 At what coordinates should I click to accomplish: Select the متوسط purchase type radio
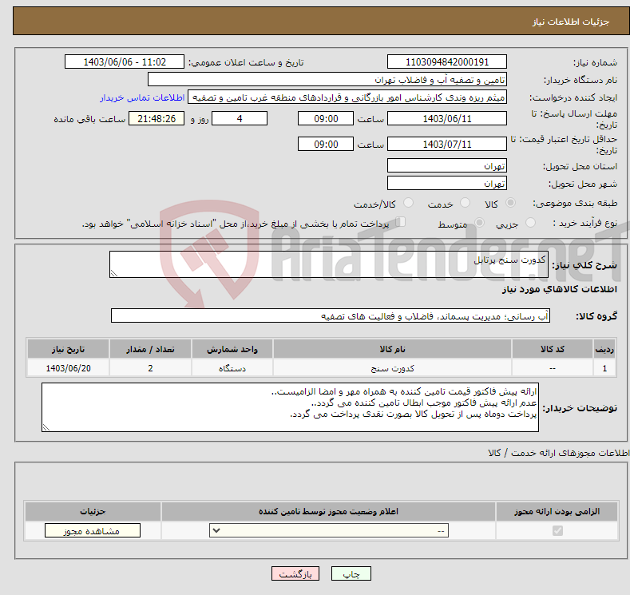tap(479, 223)
